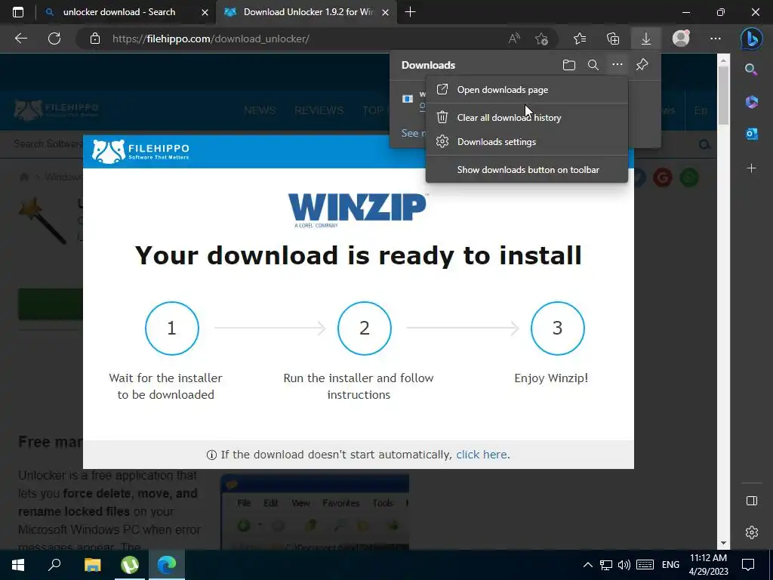Go back with the browser back arrow
The height and width of the screenshot is (580, 773).
coord(21,39)
